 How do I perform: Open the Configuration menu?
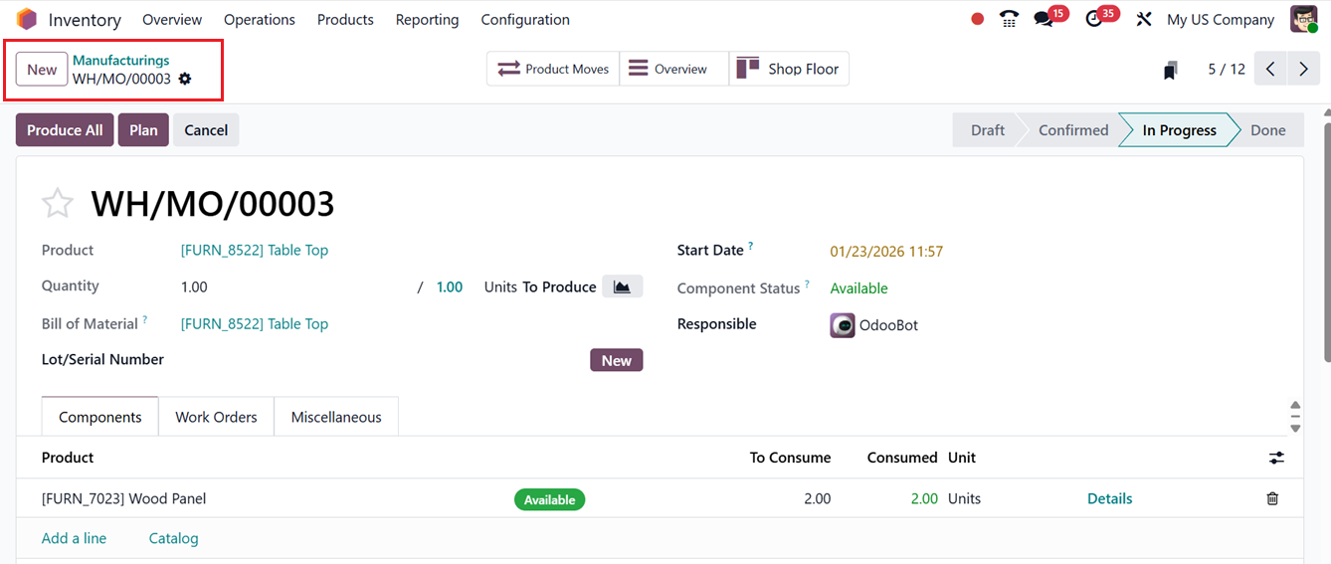click(x=524, y=20)
